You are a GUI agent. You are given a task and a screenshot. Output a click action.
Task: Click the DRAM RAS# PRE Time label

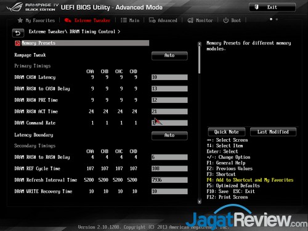click(x=36, y=100)
